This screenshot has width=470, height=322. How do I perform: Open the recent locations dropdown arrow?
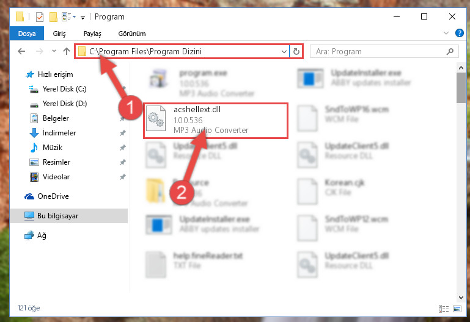(54, 51)
